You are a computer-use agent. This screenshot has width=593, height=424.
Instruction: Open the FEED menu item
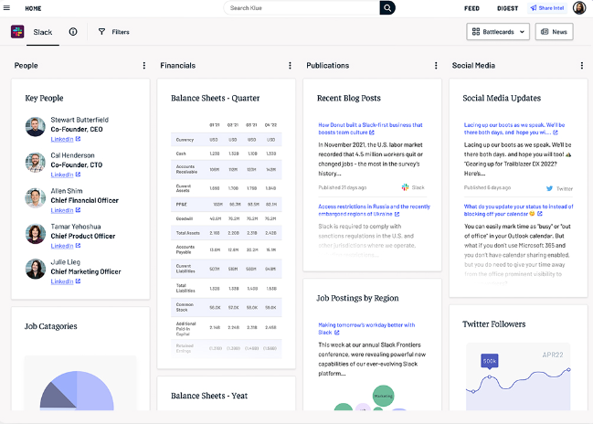[x=471, y=8]
